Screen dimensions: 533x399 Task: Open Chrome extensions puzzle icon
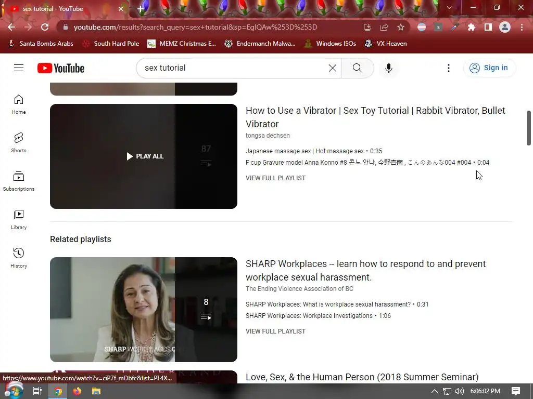click(x=472, y=27)
